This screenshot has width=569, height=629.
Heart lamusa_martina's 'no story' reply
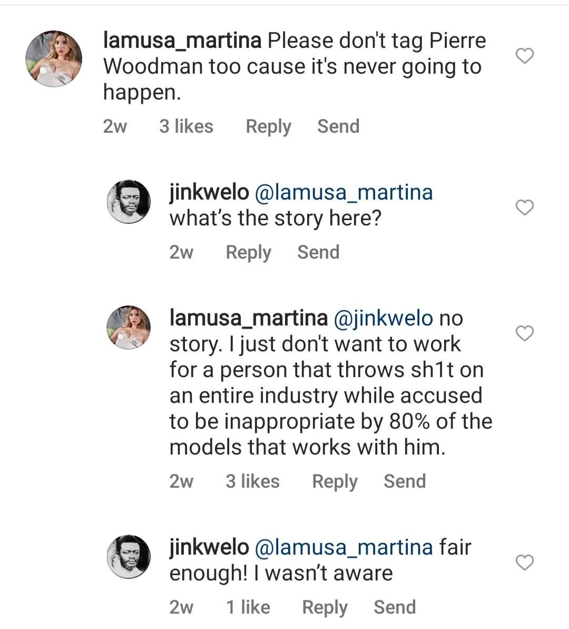point(524,333)
